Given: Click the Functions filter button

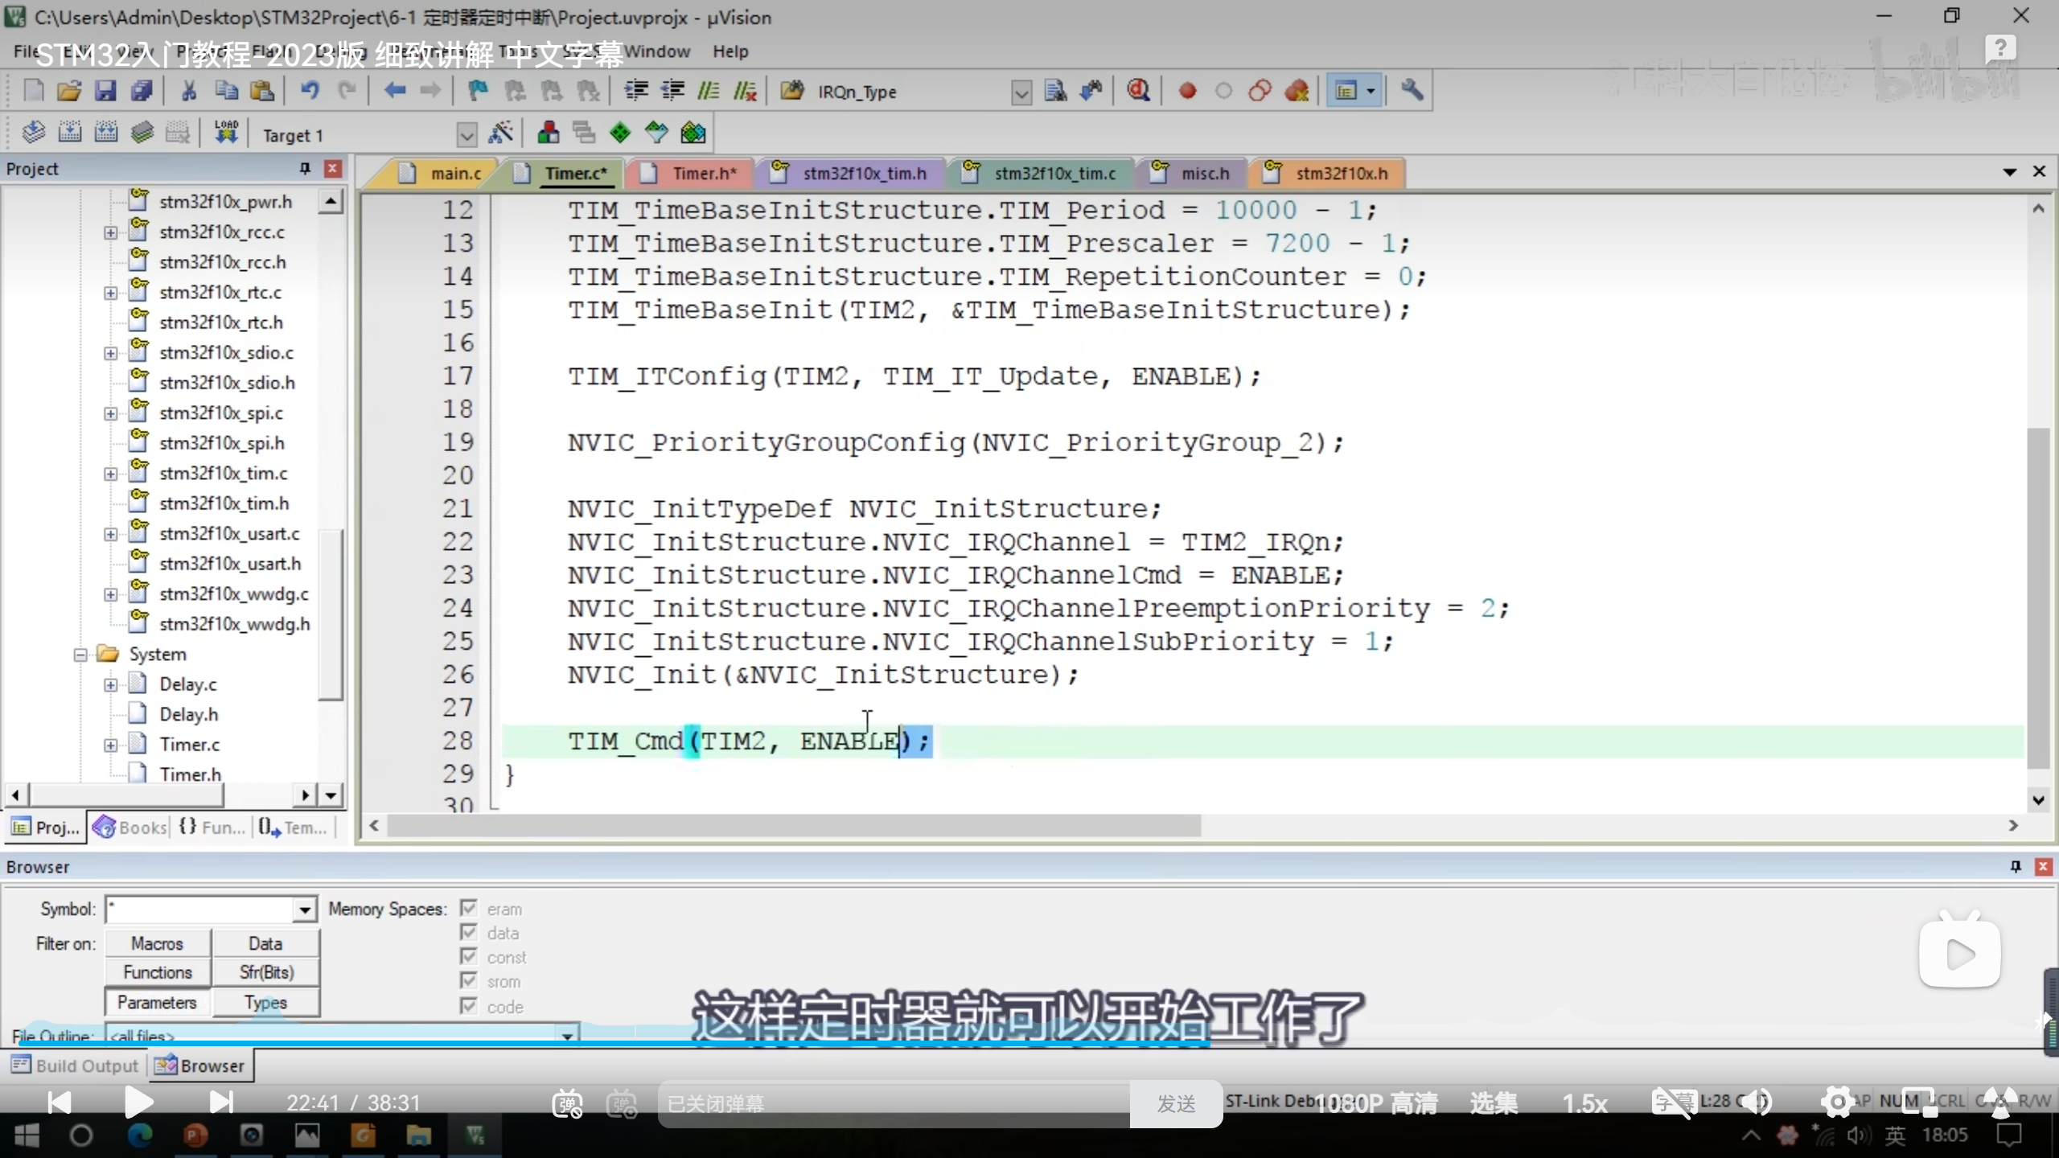Looking at the screenshot, I should (158, 972).
